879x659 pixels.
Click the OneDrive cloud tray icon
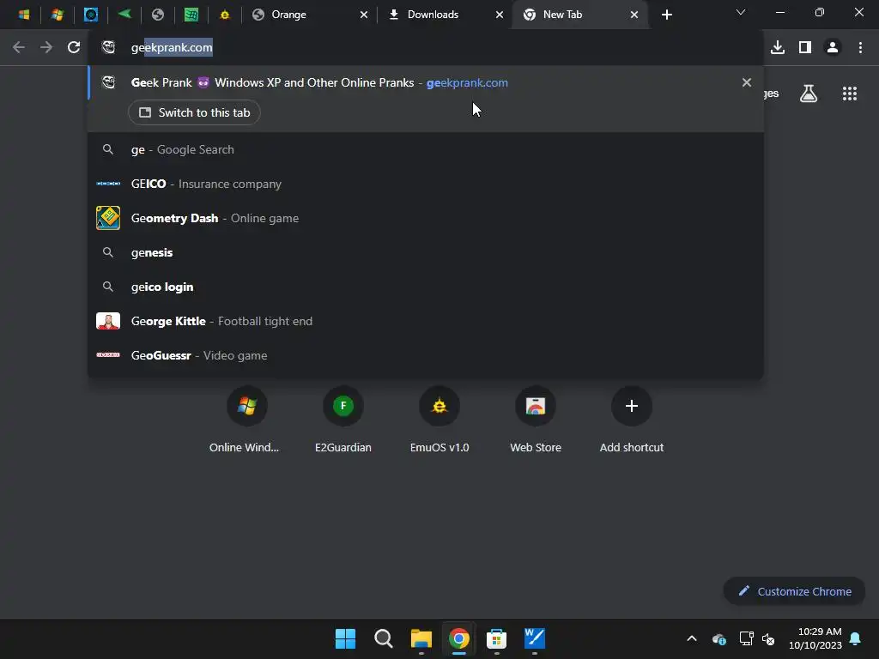click(x=719, y=638)
